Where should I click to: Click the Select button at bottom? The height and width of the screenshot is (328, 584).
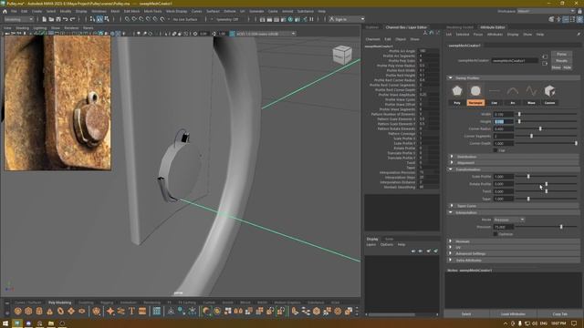pos(466,314)
